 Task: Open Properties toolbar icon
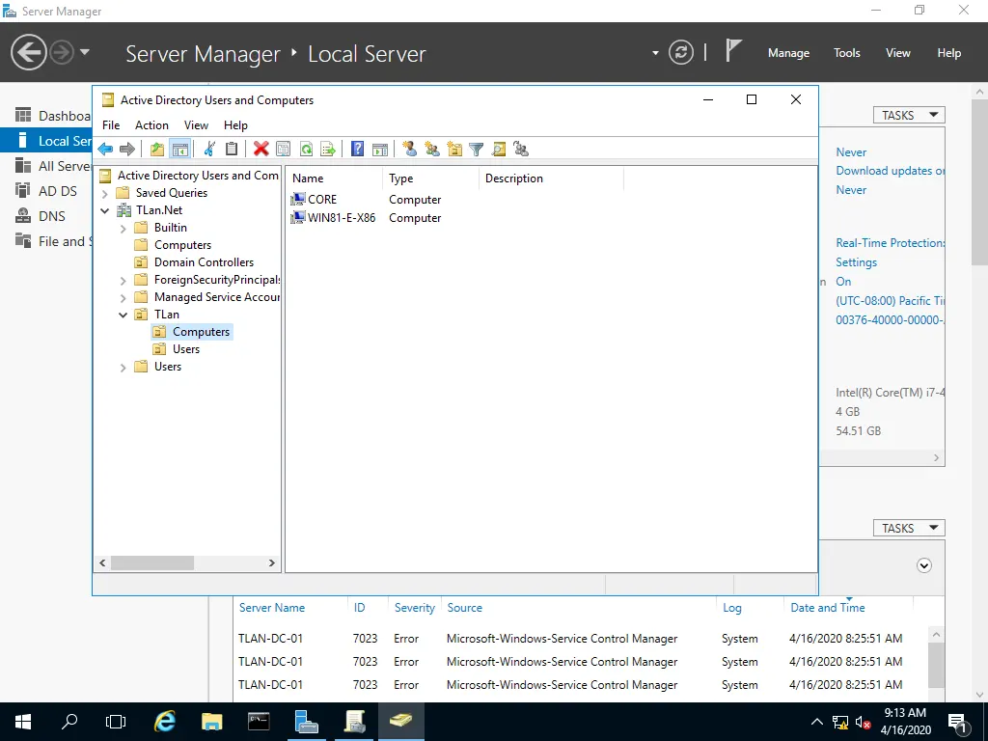pos(284,150)
